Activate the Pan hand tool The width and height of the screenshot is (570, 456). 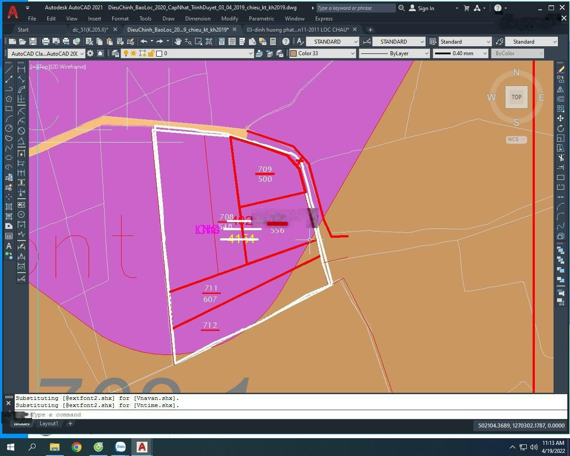pyautogui.click(x=178, y=41)
